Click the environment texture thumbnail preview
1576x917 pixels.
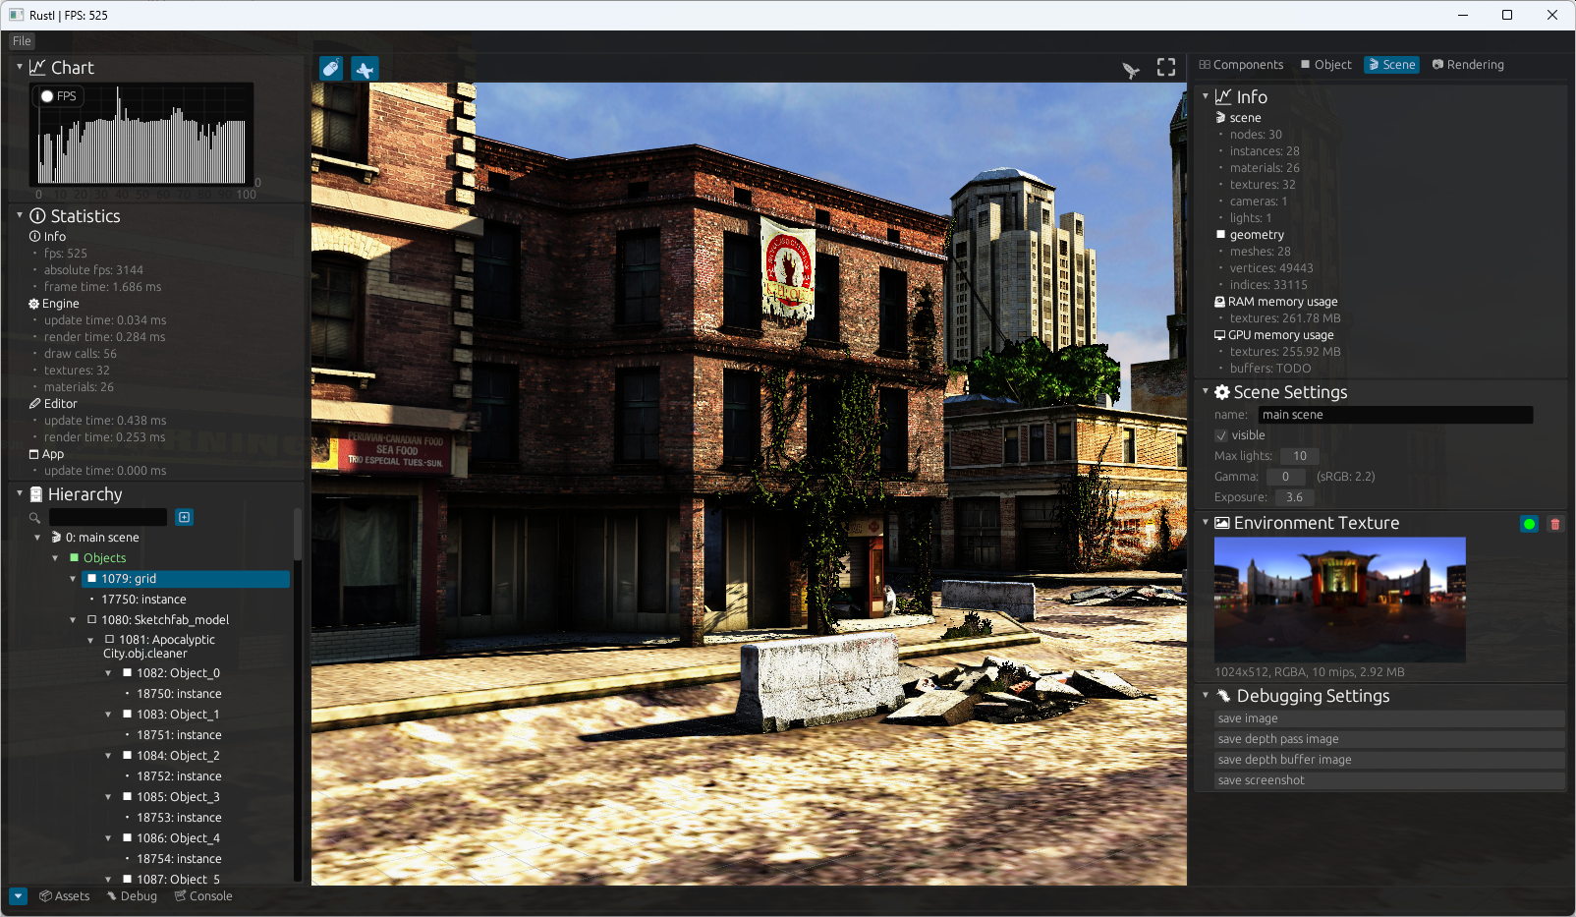[x=1340, y=600]
